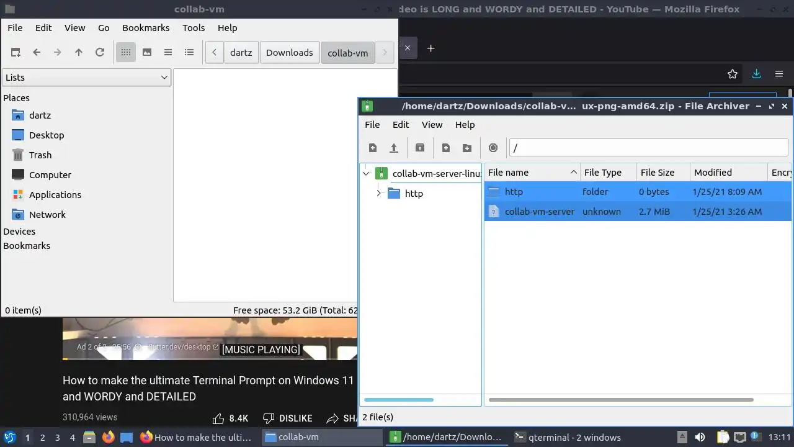Jump to Downloads in path bar
Screen dimensions: 794x447
pyautogui.click(x=290, y=53)
